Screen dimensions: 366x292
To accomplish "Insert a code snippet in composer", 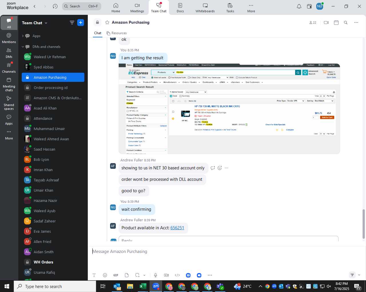I will coord(177,275).
